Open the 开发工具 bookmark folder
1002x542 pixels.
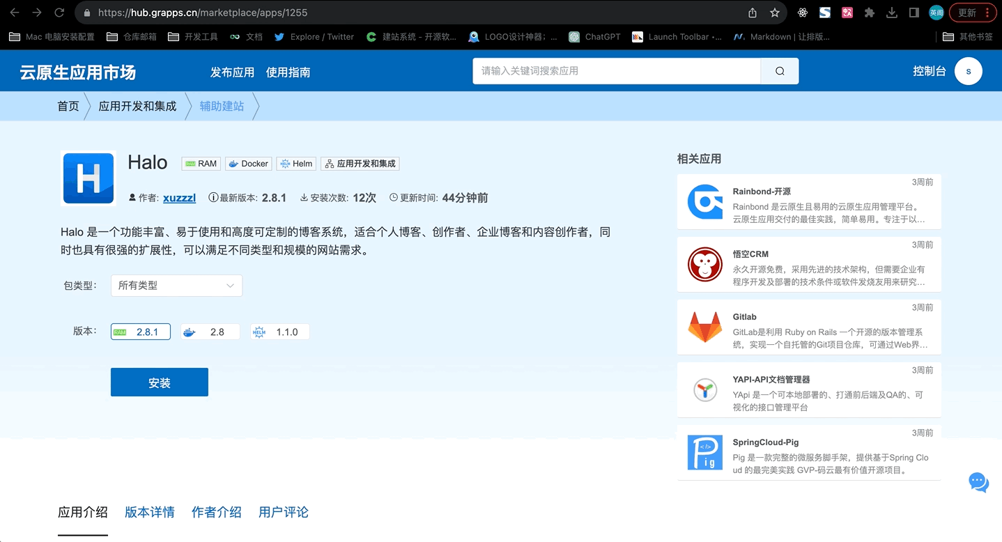coord(193,37)
